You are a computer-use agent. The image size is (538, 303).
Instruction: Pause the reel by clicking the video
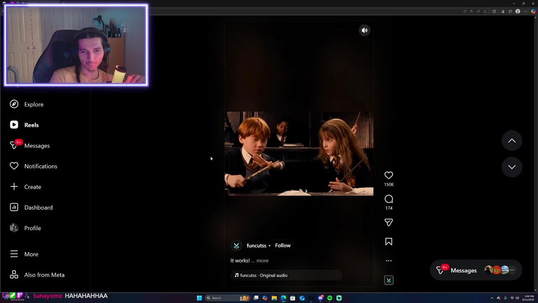[299, 154]
